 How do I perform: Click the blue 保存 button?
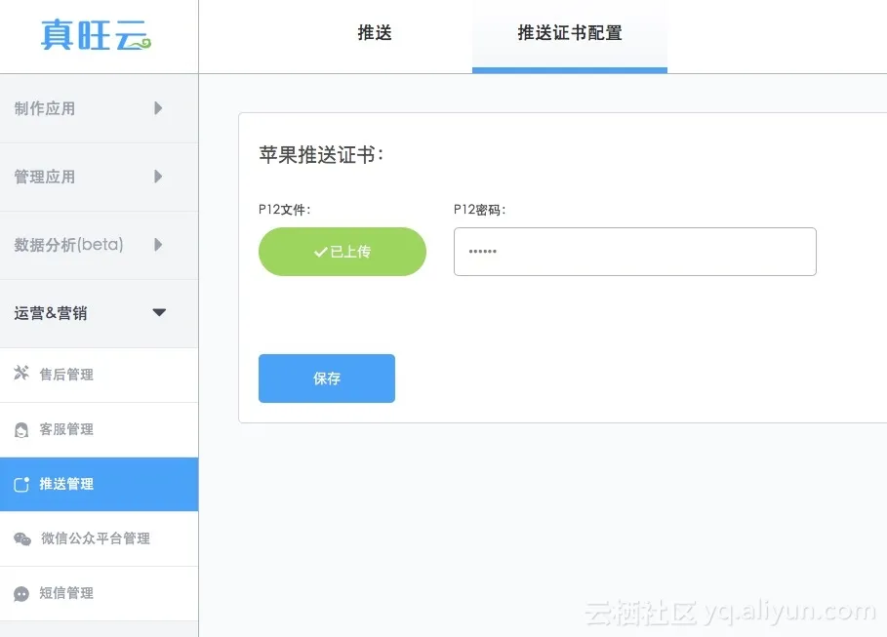pyautogui.click(x=326, y=378)
